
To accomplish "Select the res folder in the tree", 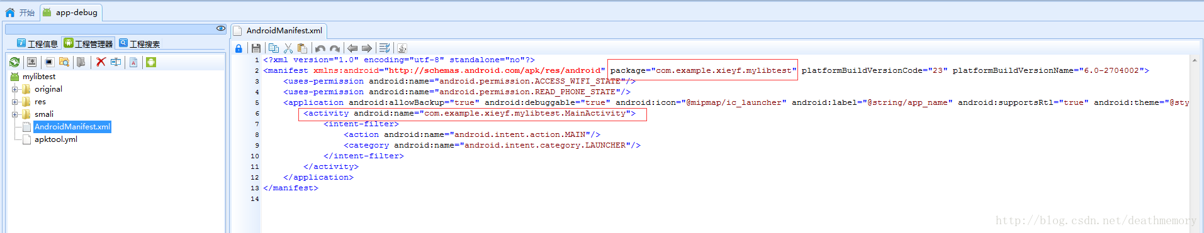I will [40, 102].
